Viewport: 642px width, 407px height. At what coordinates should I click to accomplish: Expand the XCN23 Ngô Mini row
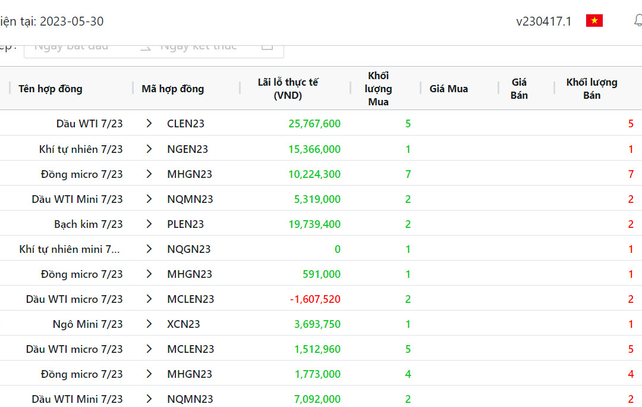coord(149,324)
